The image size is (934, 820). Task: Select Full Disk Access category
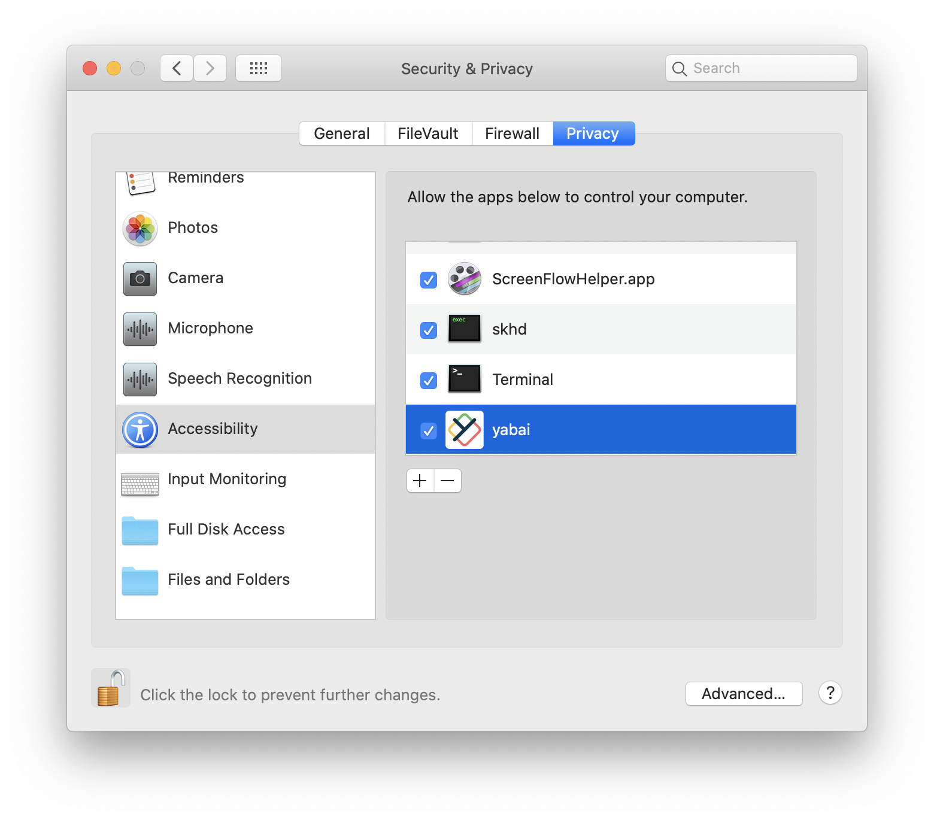click(245, 530)
